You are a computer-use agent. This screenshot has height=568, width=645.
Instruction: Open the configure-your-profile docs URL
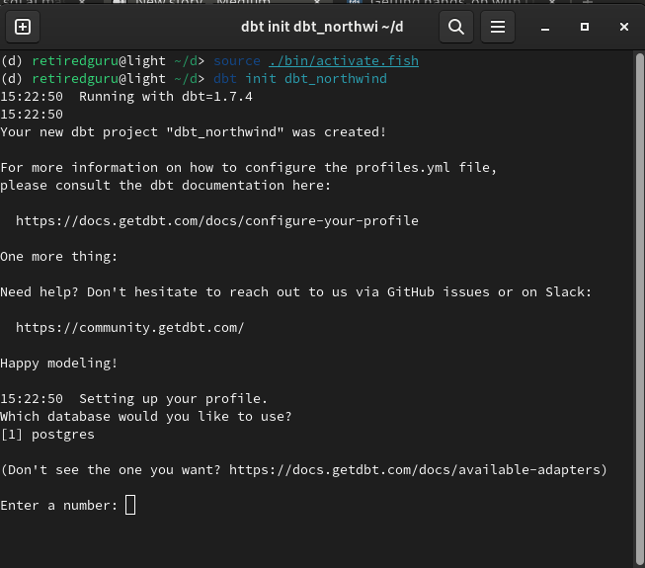217,221
